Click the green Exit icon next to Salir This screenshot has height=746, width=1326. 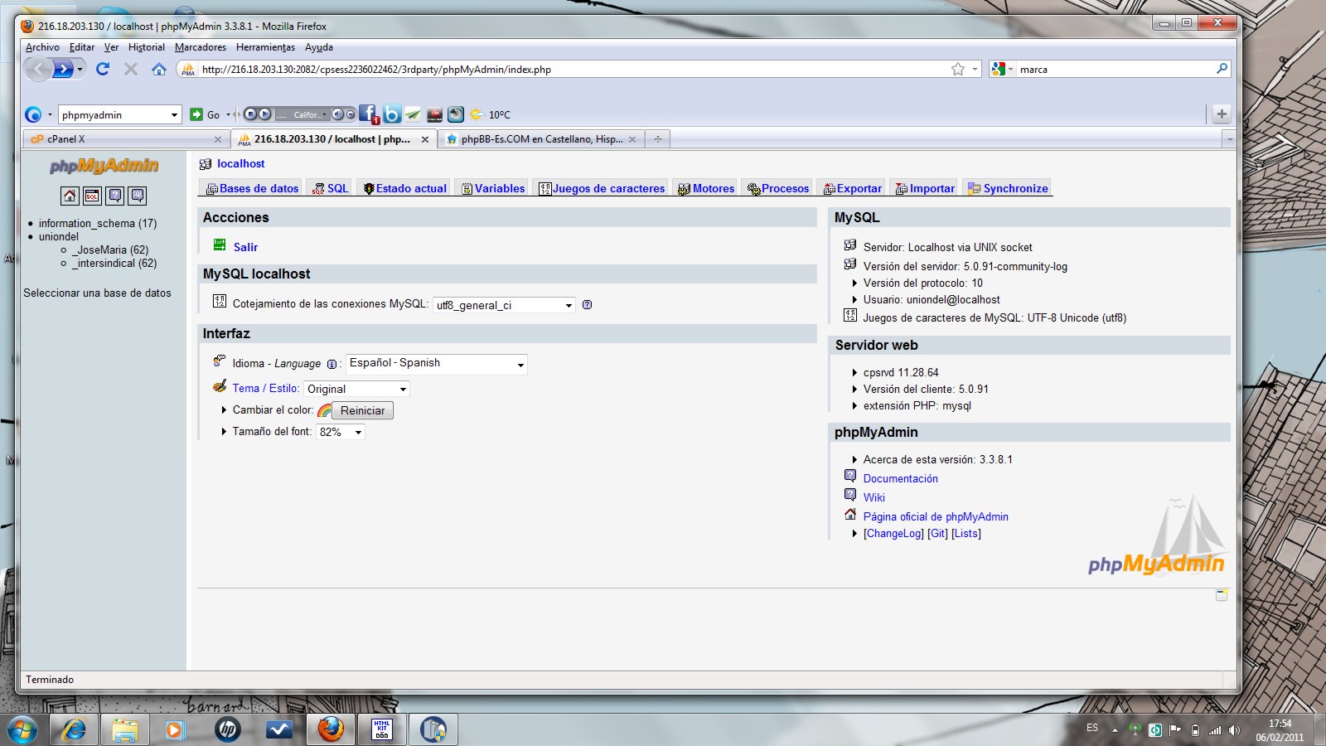(x=220, y=245)
